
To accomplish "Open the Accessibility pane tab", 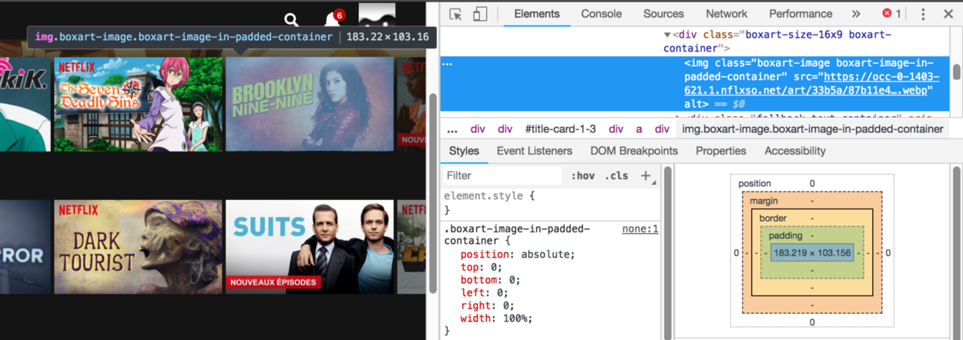I will (795, 151).
